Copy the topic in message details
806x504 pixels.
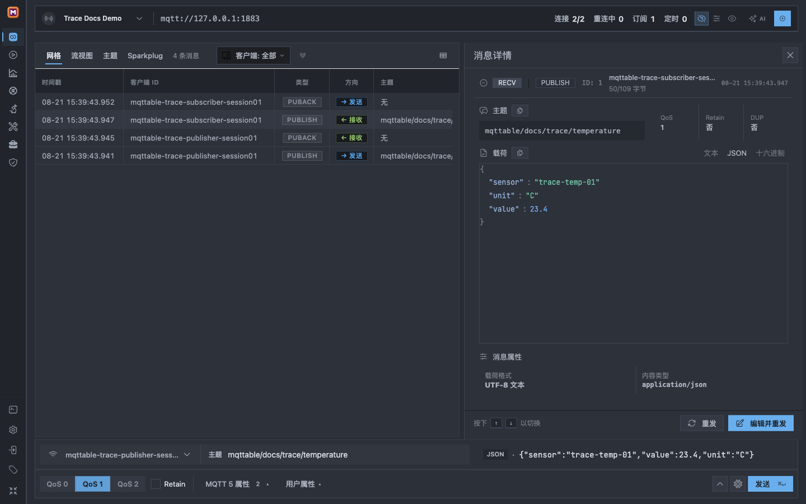pyautogui.click(x=520, y=111)
